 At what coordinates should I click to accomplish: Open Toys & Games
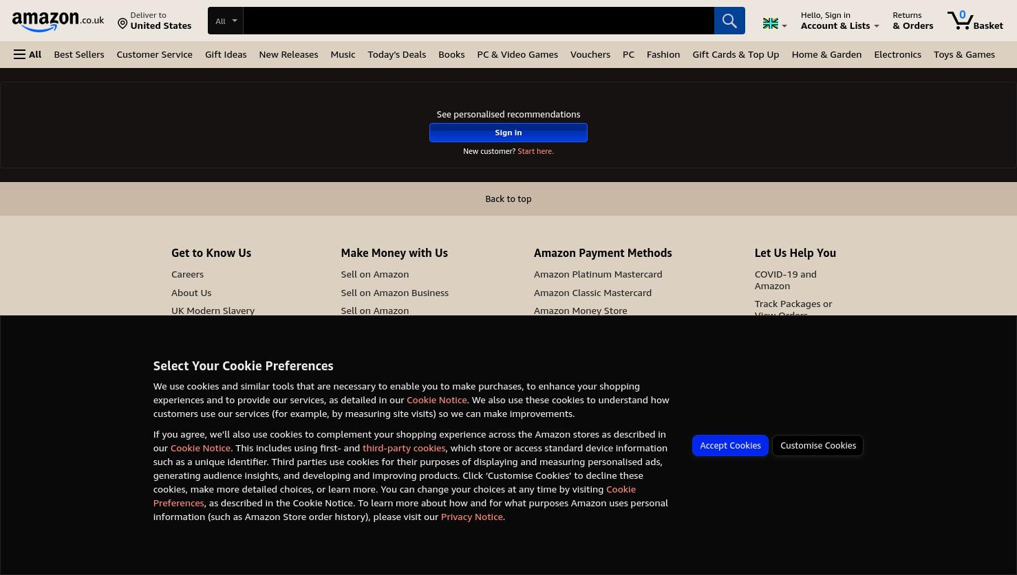click(964, 54)
